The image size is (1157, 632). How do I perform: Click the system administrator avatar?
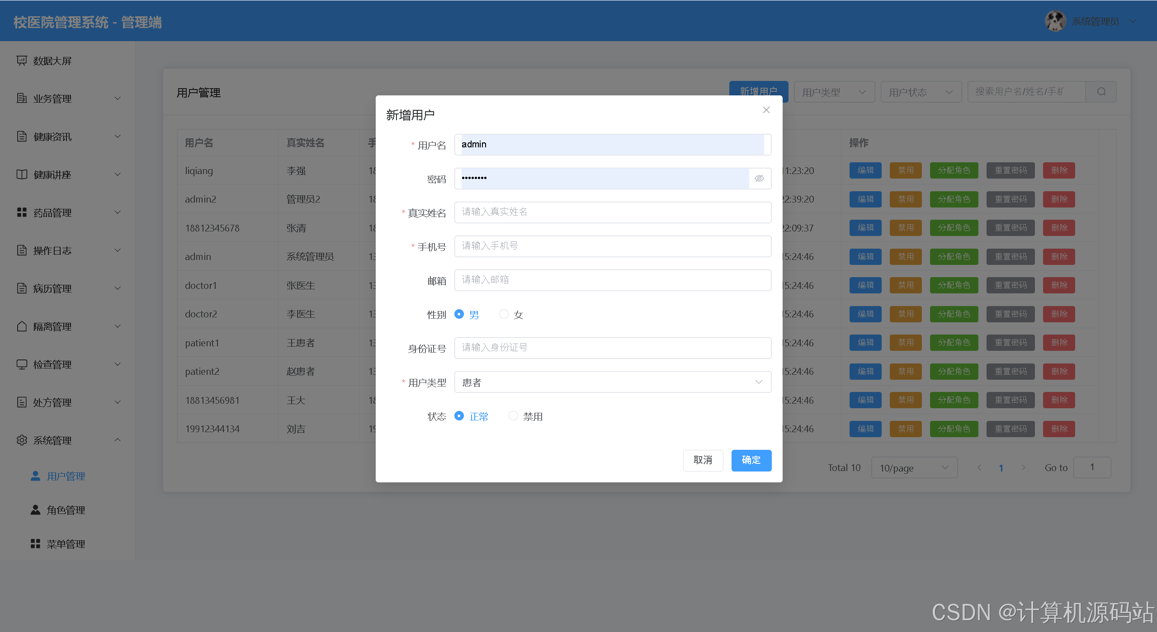(x=1056, y=21)
